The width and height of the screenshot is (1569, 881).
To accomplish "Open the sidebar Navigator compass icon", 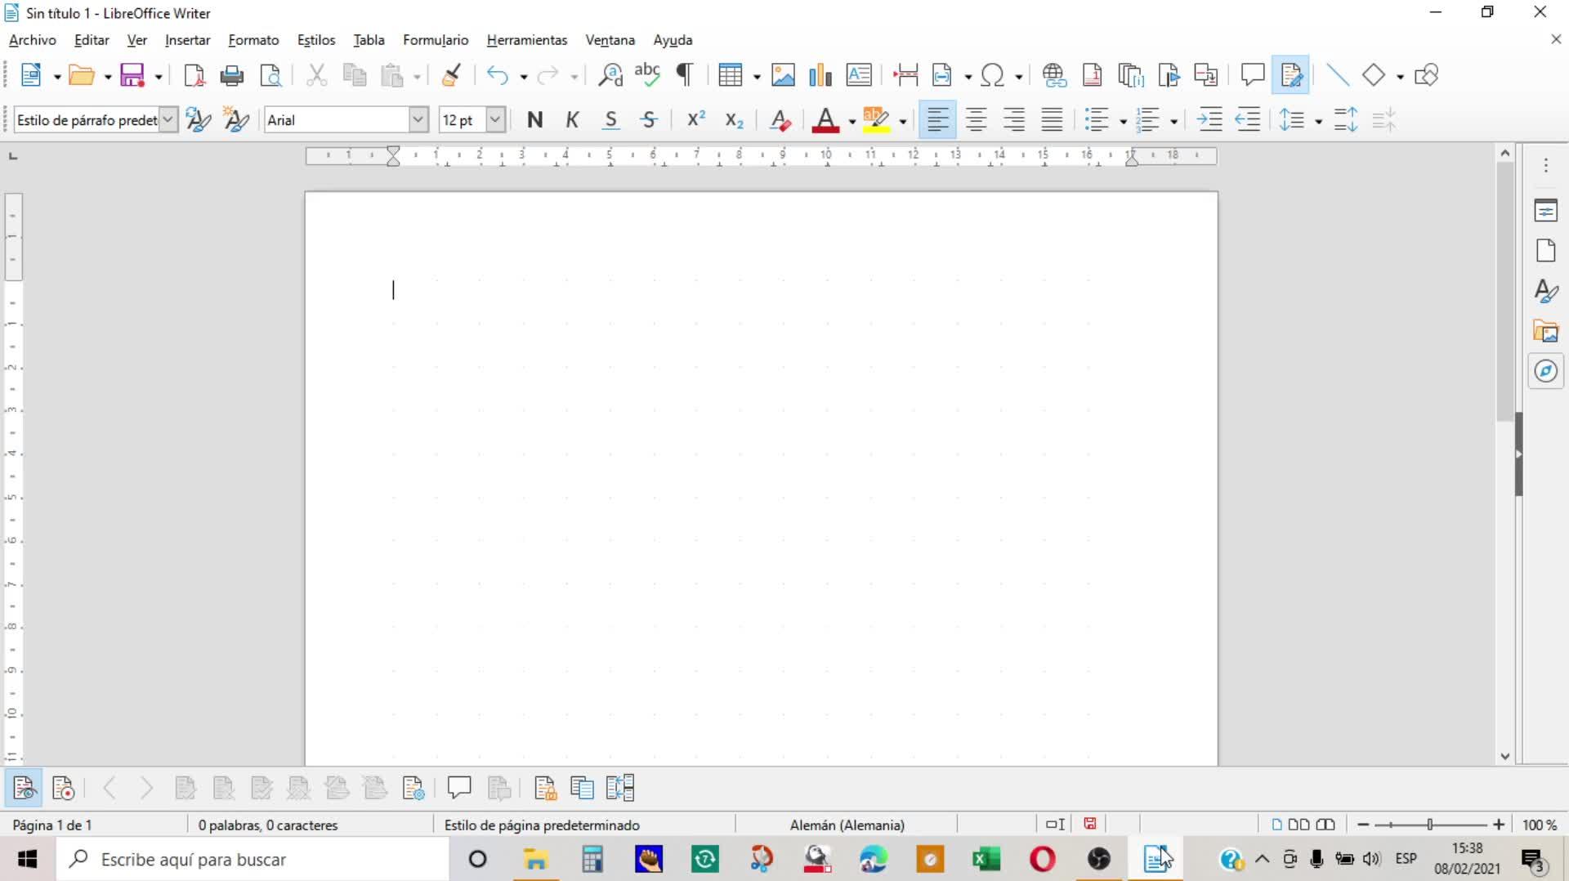I will 1545,371.
